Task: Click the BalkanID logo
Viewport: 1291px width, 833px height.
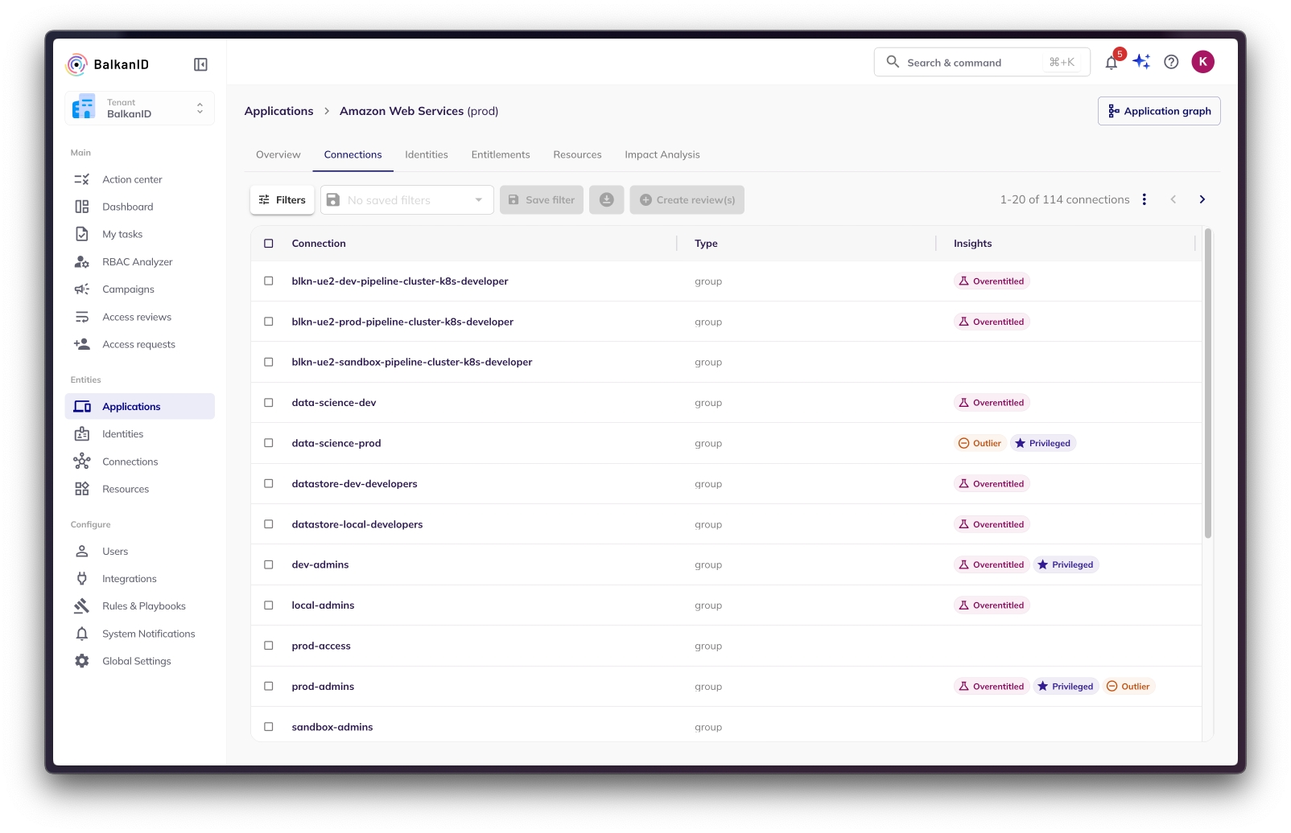Action: click(108, 64)
